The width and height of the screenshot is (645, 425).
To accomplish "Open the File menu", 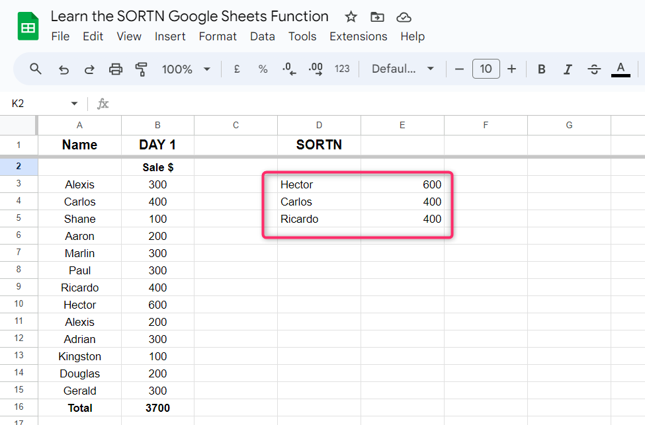I will click(x=60, y=36).
